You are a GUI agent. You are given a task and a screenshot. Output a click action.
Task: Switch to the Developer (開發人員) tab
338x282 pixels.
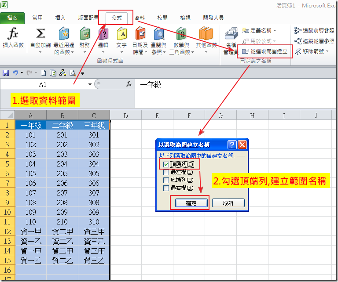[213, 18]
